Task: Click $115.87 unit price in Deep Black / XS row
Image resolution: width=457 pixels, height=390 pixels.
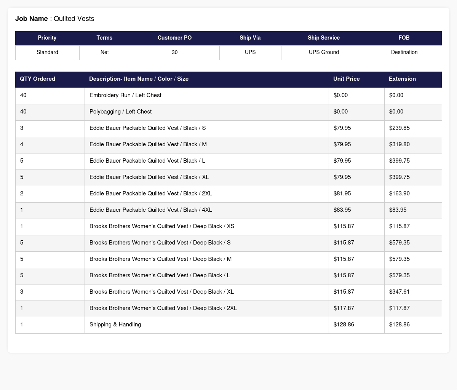Action: coord(344,226)
